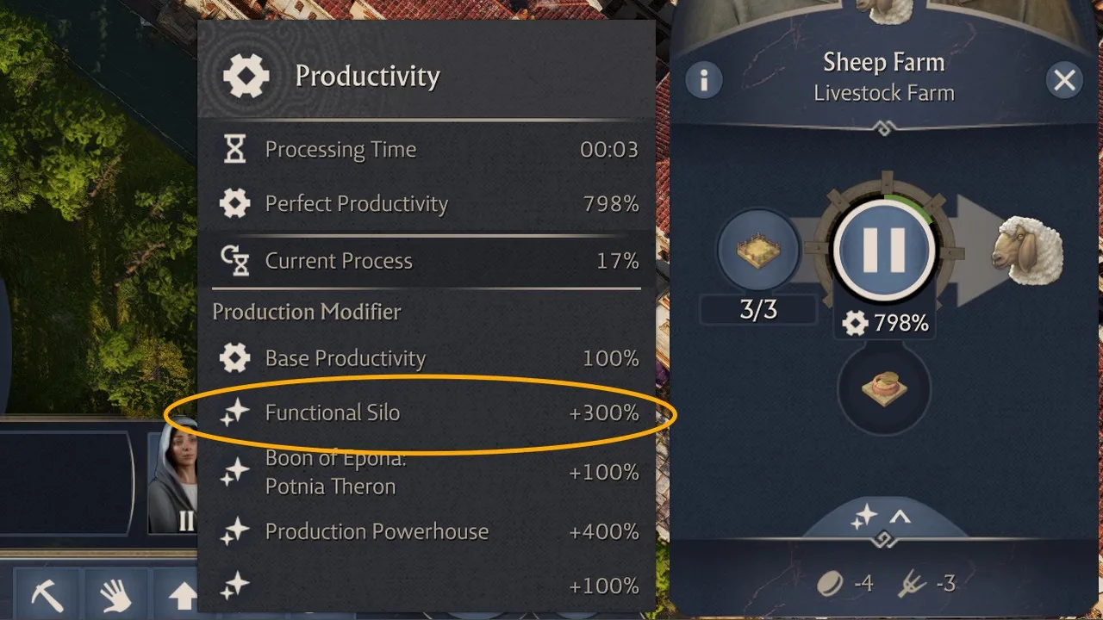Select the pickaxe build tool
This screenshot has height=620, width=1103.
pyautogui.click(x=47, y=595)
